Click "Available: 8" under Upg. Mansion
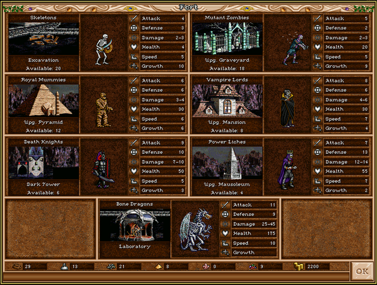 tap(227, 131)
